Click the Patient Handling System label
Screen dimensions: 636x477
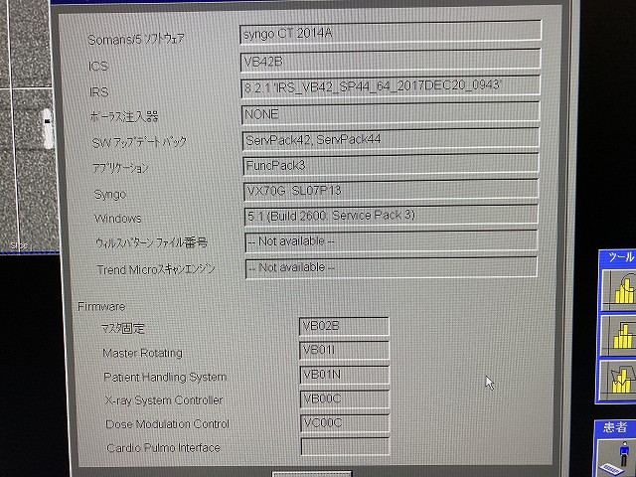[x=165, y=378]
